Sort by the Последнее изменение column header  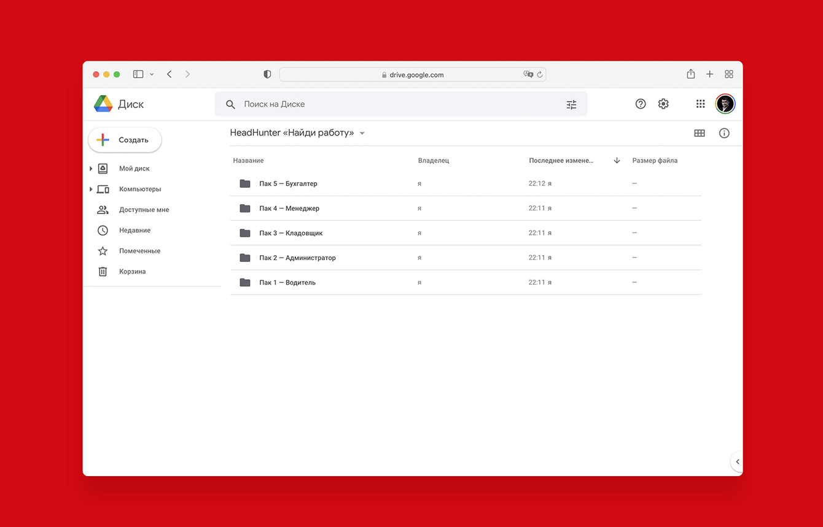pos(561,161)
